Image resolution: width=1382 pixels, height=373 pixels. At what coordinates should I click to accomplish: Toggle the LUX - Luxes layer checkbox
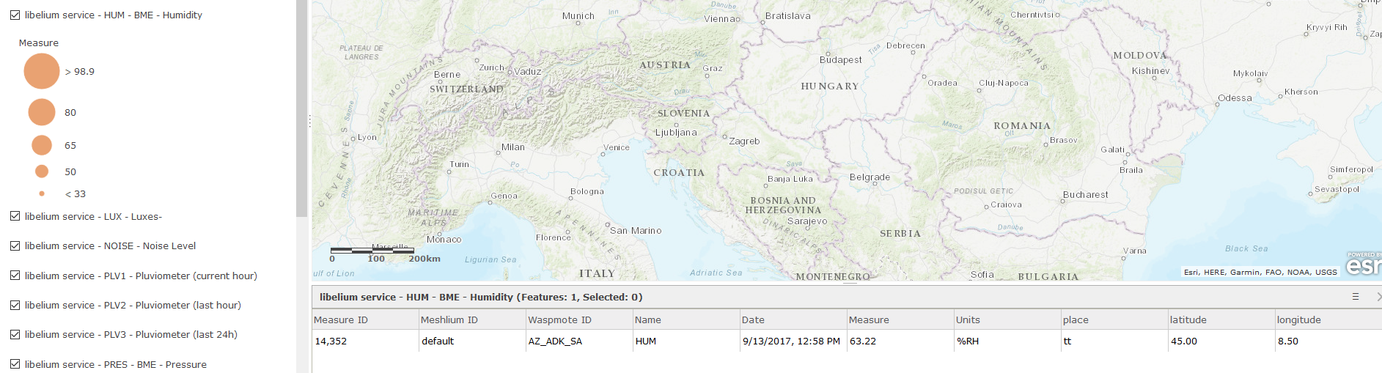15,216
